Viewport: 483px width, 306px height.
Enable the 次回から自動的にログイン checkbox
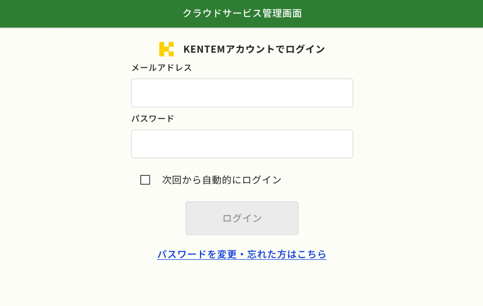pyautogui.click(x=145, y=180)
